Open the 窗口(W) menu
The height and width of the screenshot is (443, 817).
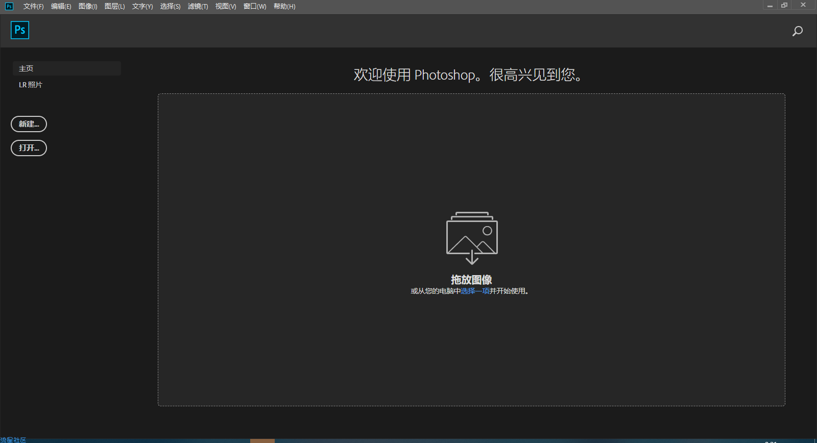pyautogui.click(x=255, y=7)
